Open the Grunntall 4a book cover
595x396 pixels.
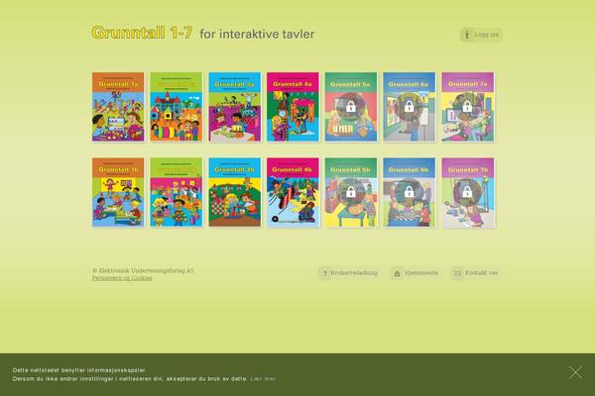coord(293,107)
